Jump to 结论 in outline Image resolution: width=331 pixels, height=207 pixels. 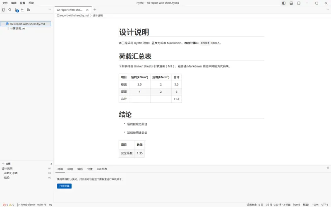7,178
